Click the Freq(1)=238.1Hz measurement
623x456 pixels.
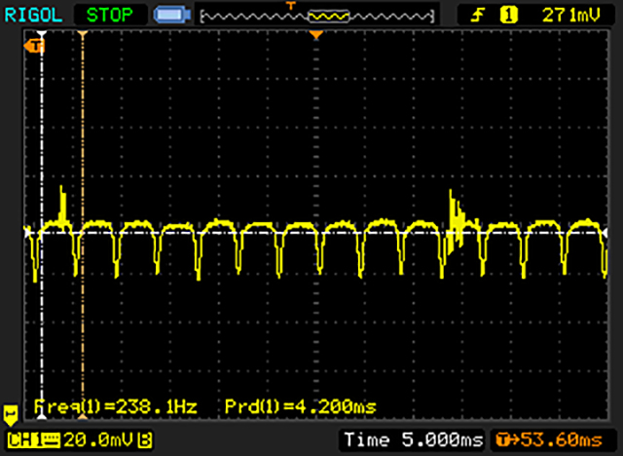pyautogui.click(x=116, y=406)
